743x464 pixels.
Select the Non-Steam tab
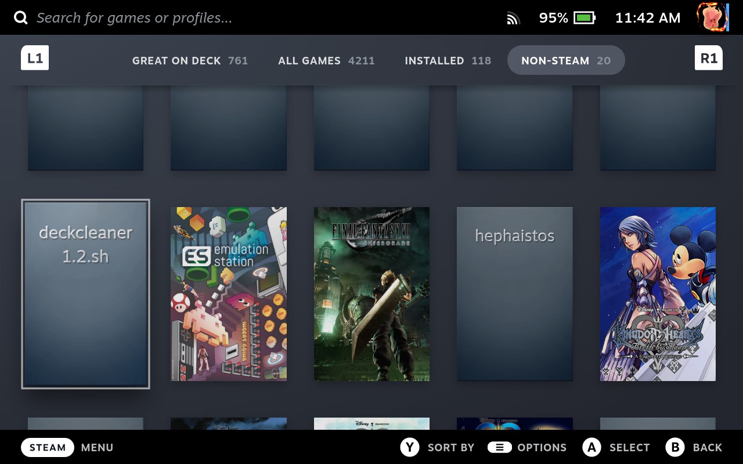click(x=566, y=60)
